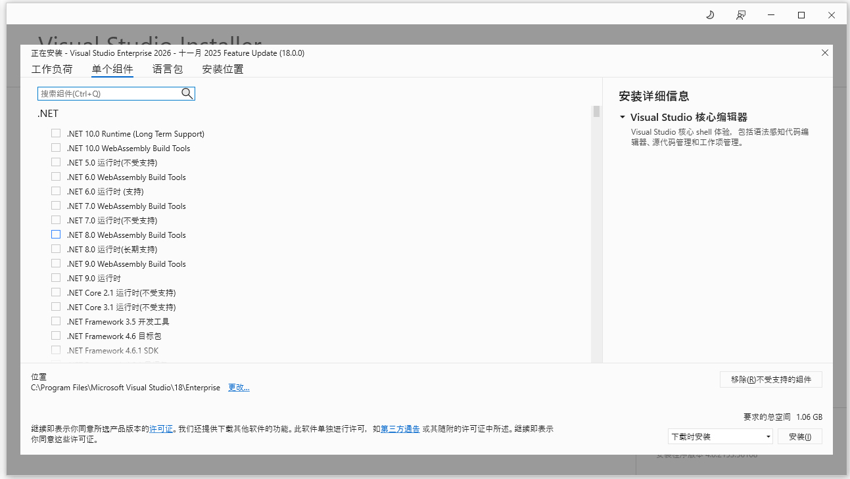The width and height of the screenshot is (850, 479).
Task: Select the .NET 9.0 运行时 checkbox
Action: click(x=56, y=278)
